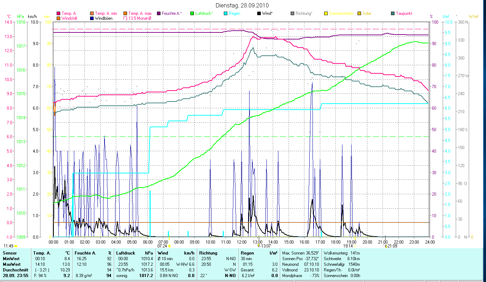Click the 'Taupunkt' legend label text
Image resolution: width=486 pixels, height=282 pixels.
pos(404,13)
